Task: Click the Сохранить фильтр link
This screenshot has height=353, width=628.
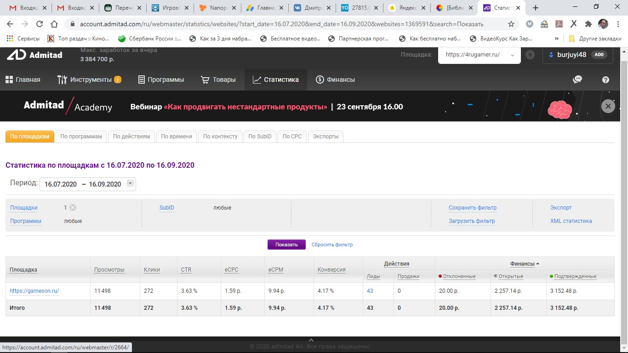Action: [473, 208]
